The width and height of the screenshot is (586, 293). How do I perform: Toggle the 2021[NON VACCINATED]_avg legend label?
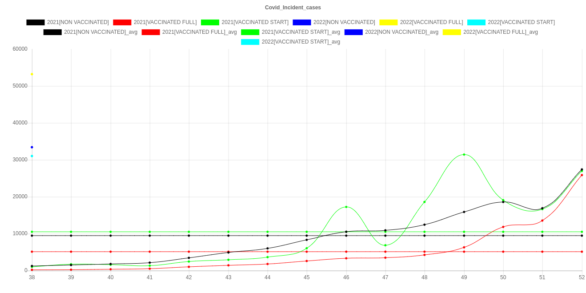pyautogui.click(x=100, y=32)
